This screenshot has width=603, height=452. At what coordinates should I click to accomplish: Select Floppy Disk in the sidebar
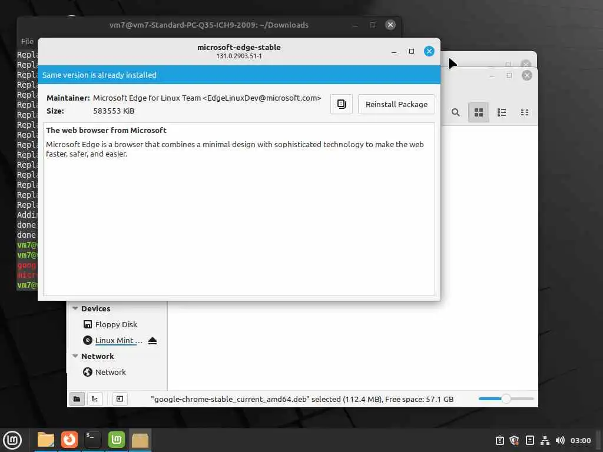[x=110, y=324]
